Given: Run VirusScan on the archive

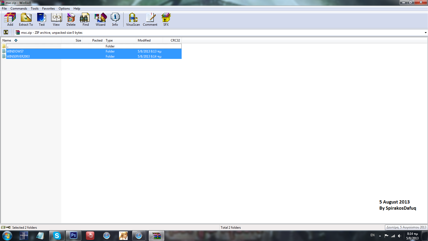Looking at the screenshot, I should [x=133, y=19].
